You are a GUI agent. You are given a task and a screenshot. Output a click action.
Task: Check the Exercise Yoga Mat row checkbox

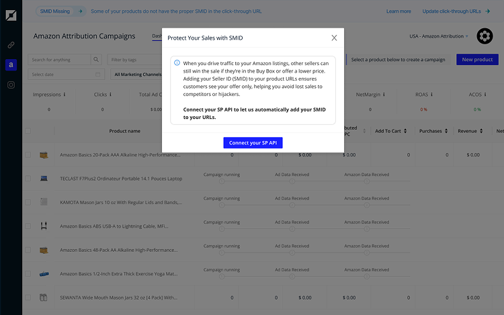[x=28, y=273]
